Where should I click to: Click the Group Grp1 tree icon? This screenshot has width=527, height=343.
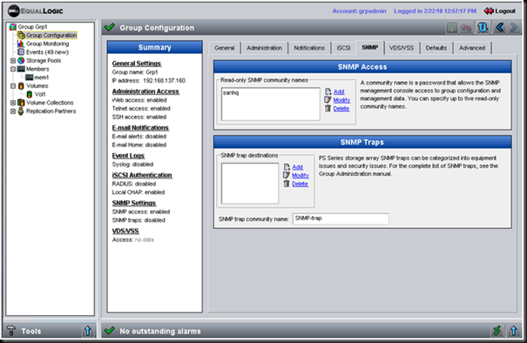(13, 26)
